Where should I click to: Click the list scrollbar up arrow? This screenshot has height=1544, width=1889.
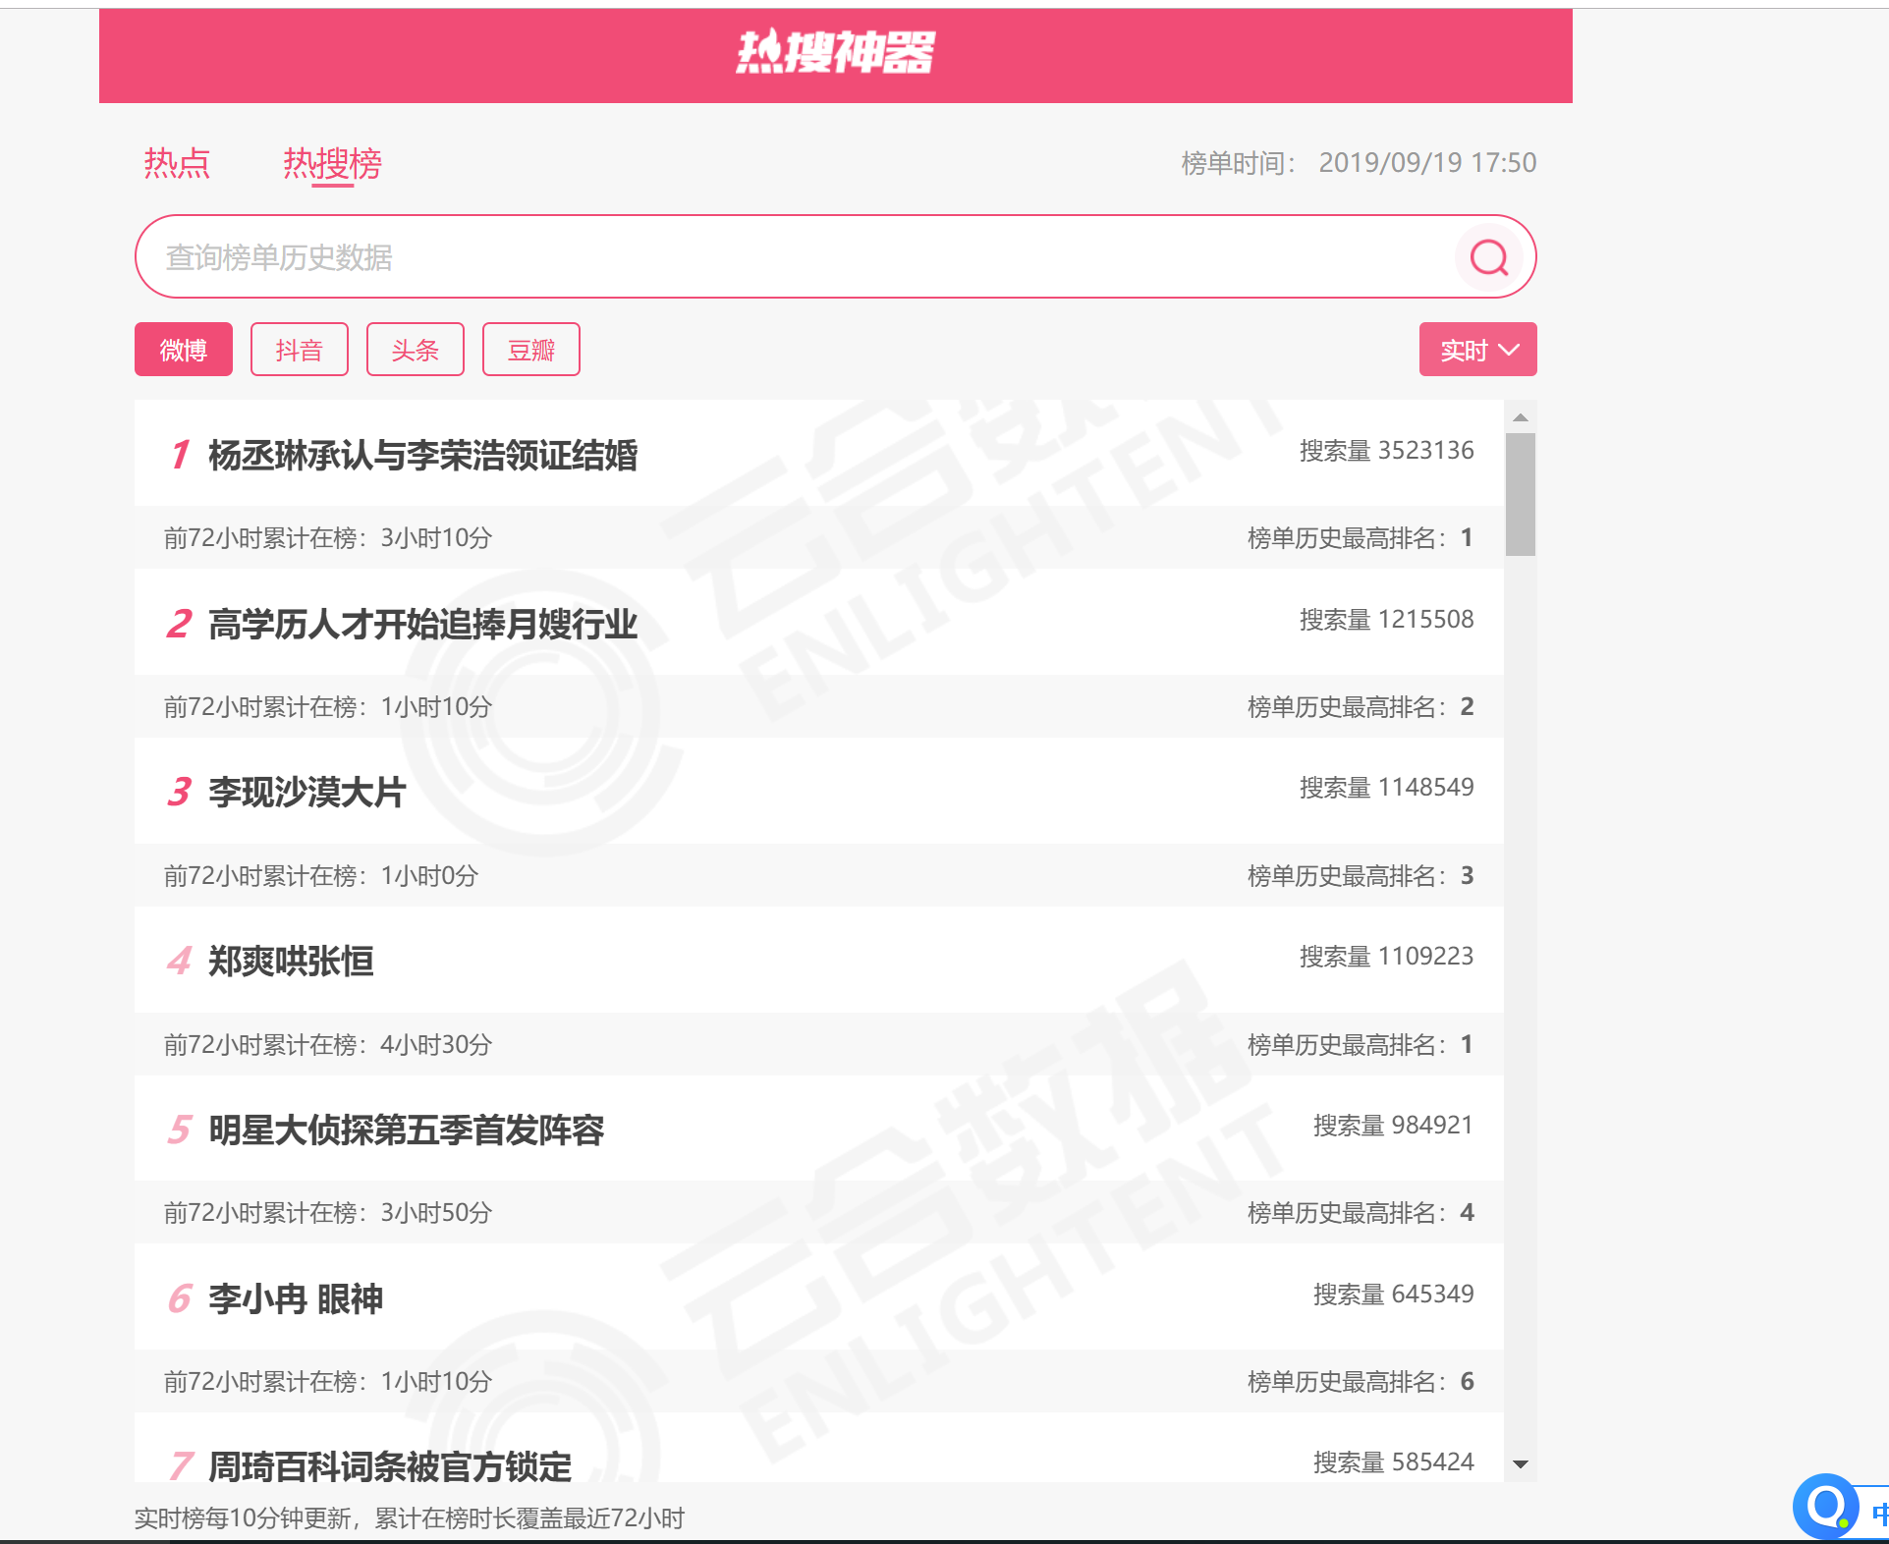[x=1521, y=417]
